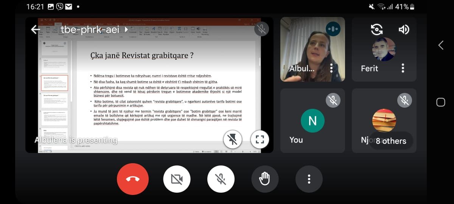454x204 pixels.
Task: Open meeting details for tbe-phrk-aei
Action: [94, 29]
